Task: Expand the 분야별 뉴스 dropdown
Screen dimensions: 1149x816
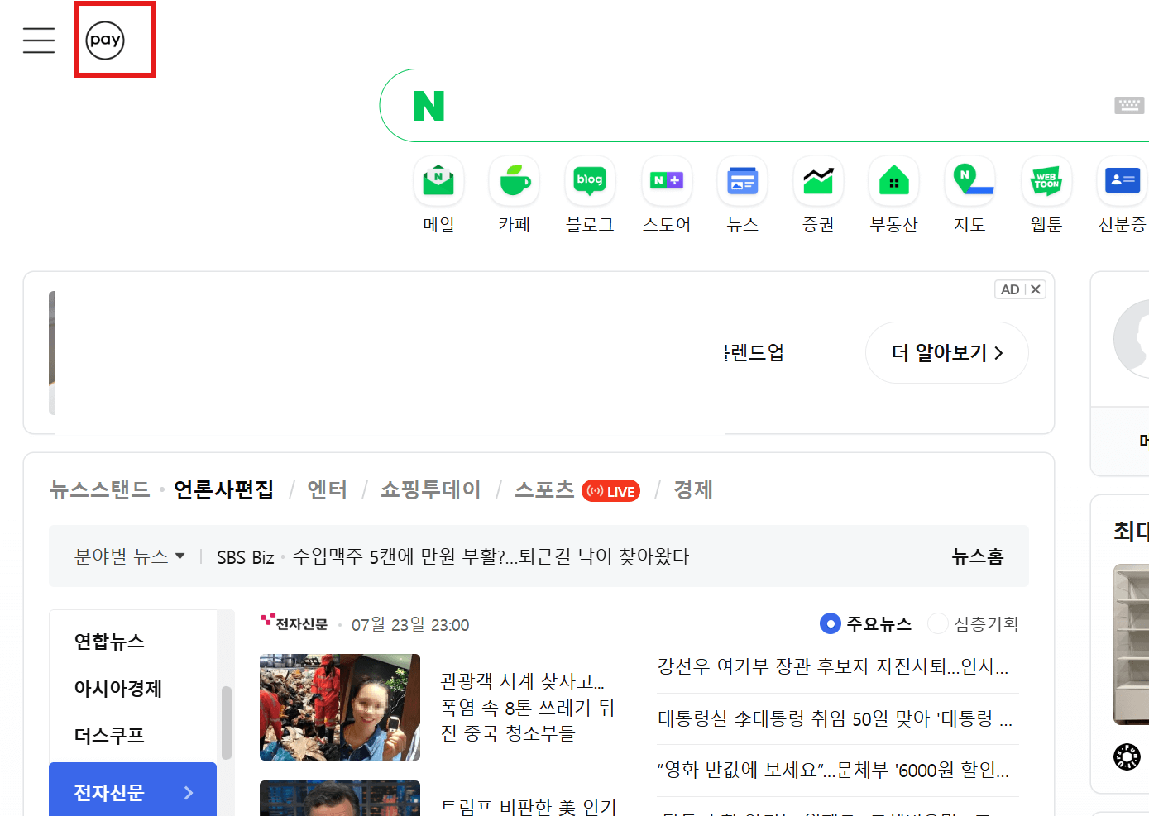Action: [x=130, y=556]
